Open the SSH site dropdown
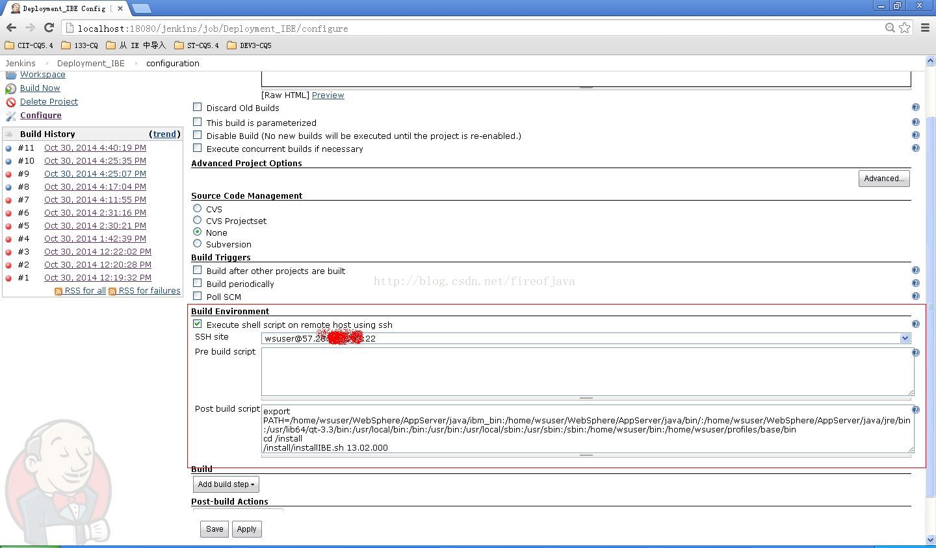 tap(586, 338)
